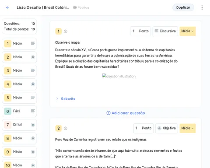Select question 7 Difícil in sidebar
This screenshot has width=210, height=168.
click(19, 125)
